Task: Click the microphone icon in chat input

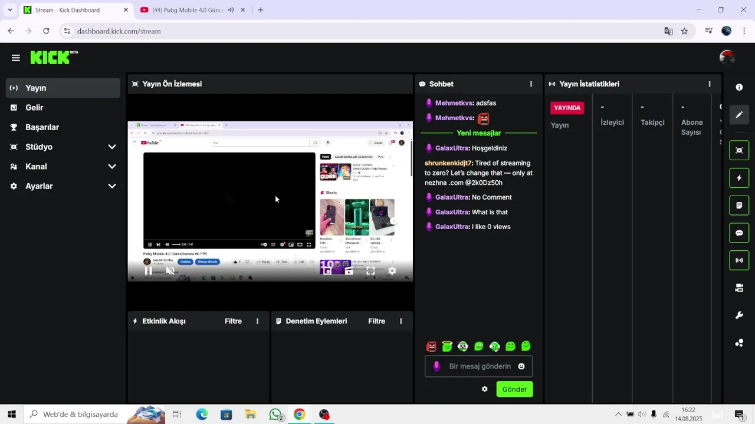Action: tap(436, 366)
